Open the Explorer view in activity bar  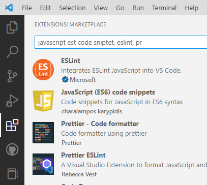coord(12,27)
